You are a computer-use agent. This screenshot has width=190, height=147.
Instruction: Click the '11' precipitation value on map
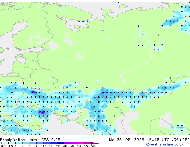pos(166,88)
